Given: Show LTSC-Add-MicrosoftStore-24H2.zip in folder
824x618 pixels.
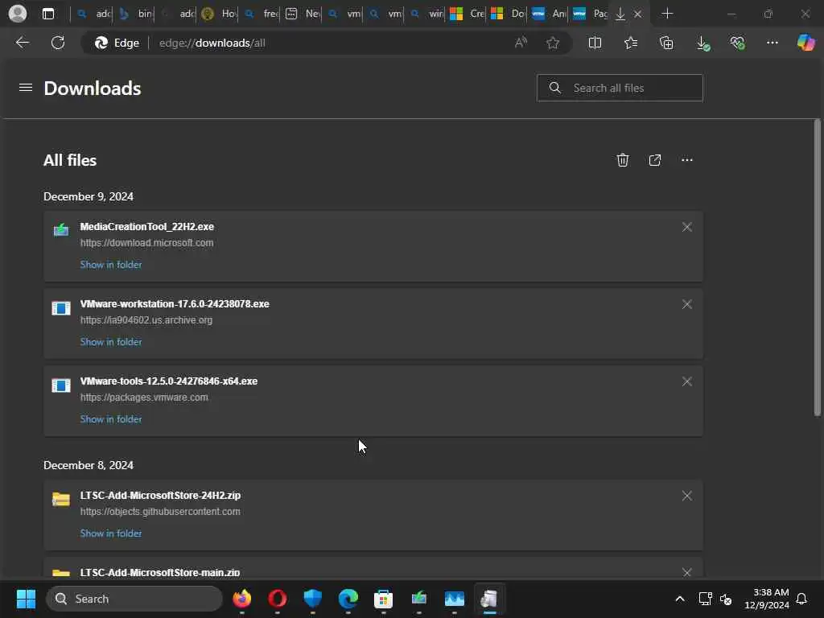Looking at the screenshot, I should tap(111, 533).
